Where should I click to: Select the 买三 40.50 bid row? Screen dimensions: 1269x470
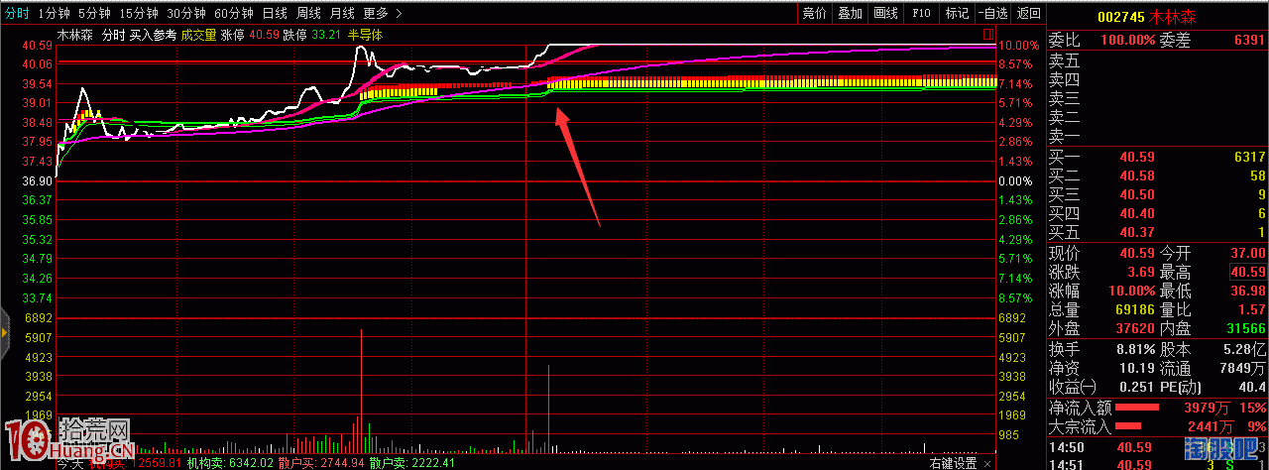point(1158,194)
